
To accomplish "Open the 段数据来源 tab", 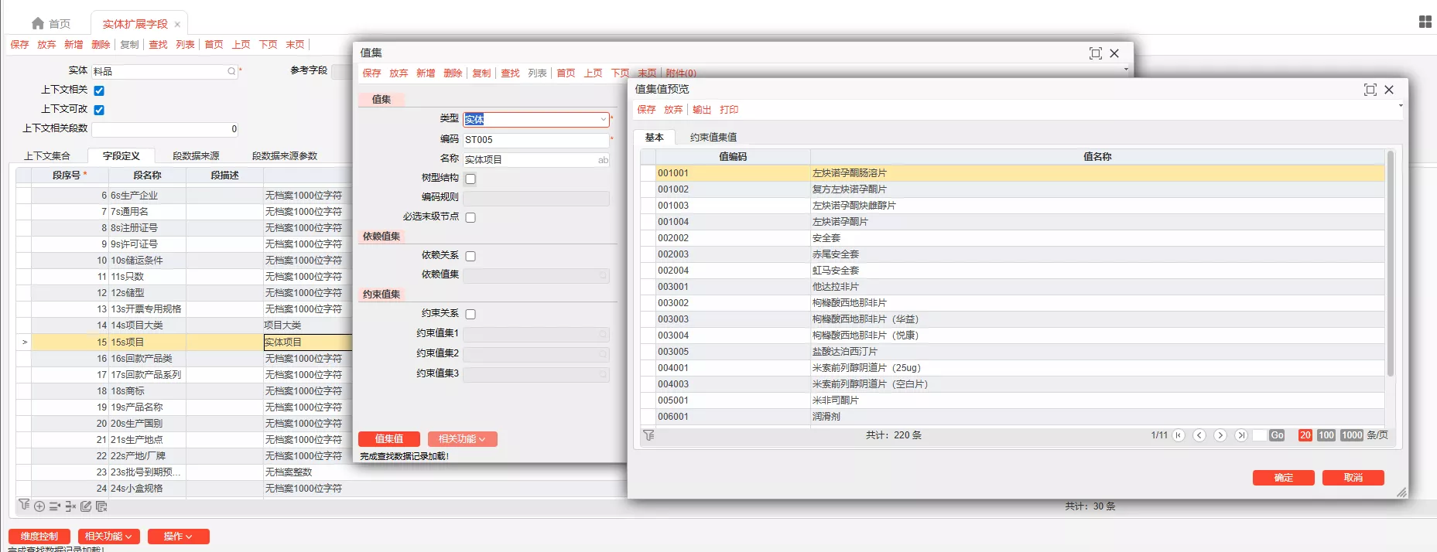I will click(x=196, y=156).
